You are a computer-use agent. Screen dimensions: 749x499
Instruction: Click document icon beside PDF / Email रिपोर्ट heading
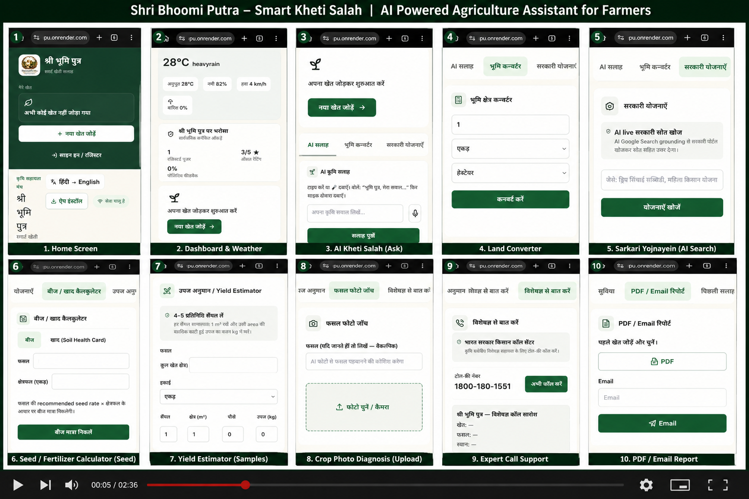606,324
